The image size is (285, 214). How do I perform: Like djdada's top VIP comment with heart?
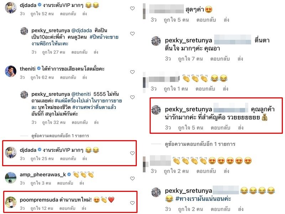pos(132,8)
